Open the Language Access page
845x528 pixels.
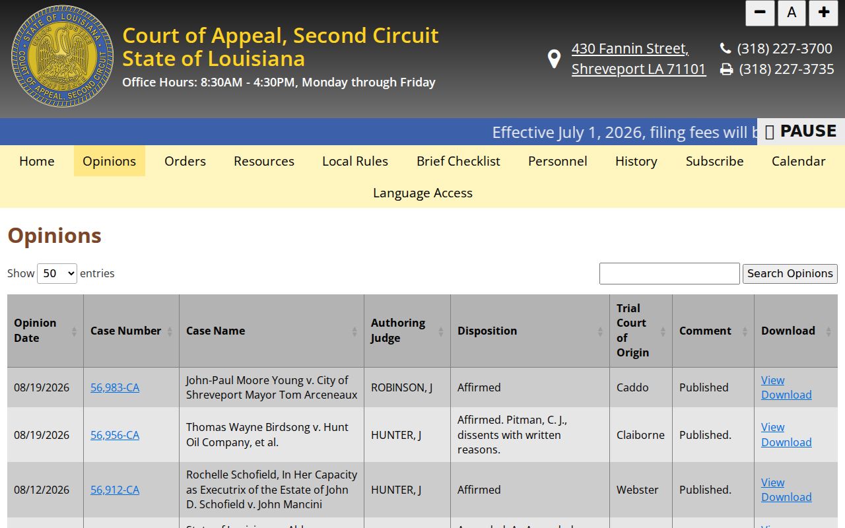click(422, 193)
